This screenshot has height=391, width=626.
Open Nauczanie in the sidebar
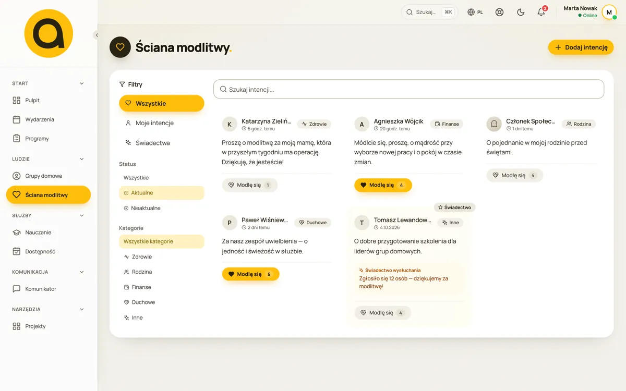tap(49, 233)
